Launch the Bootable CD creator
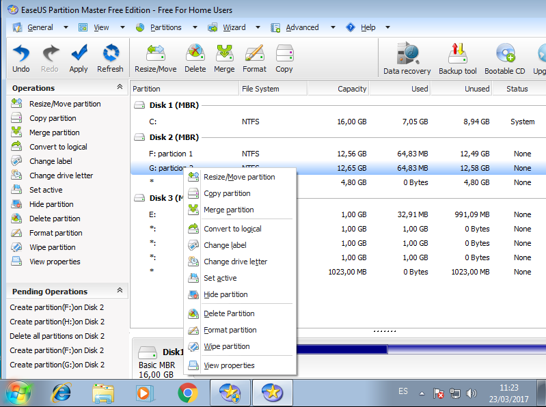Image resolution: width=546 pixels, height=407 pixels. 504,58
